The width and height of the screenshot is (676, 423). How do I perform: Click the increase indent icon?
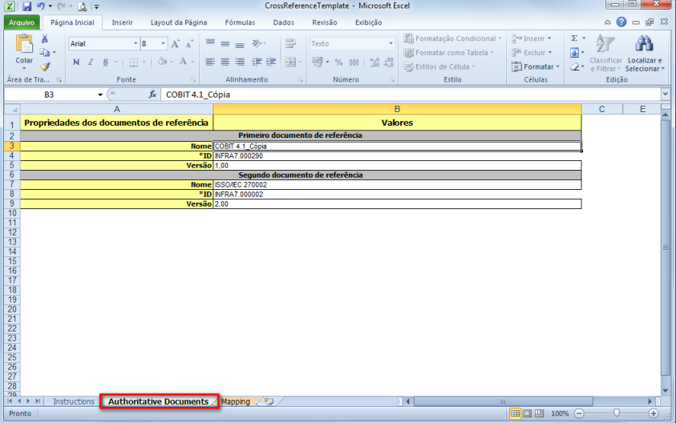271,62
